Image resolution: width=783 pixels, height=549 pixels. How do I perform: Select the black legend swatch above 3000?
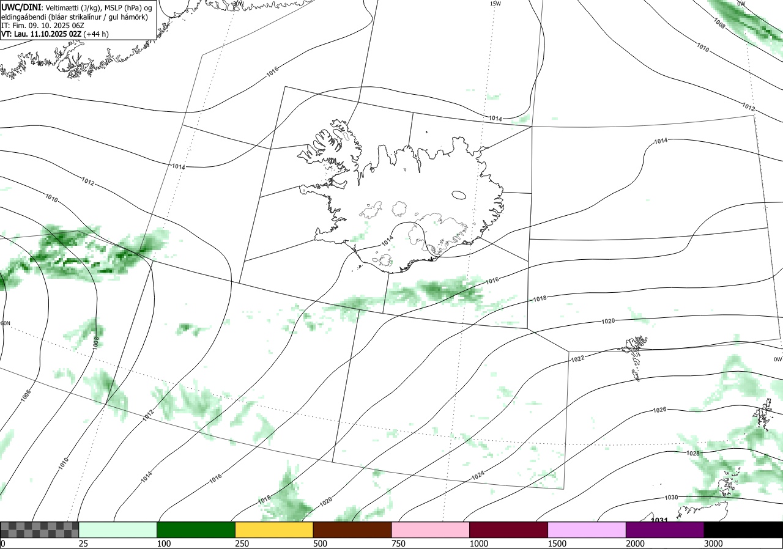coord(744,529)
